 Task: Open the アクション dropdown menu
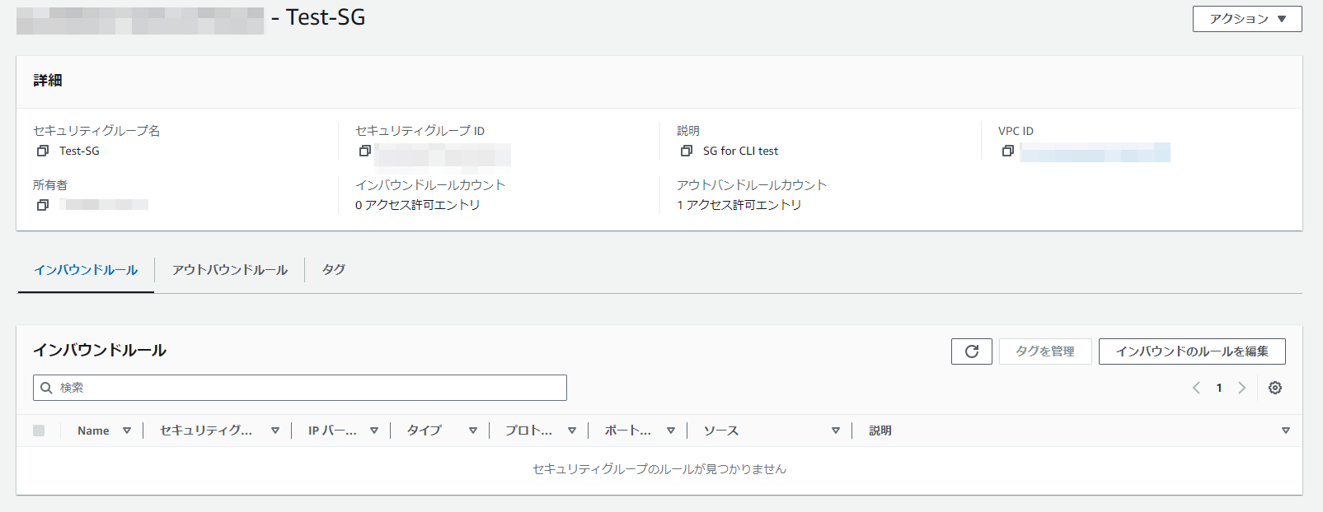click(1247, 19)
